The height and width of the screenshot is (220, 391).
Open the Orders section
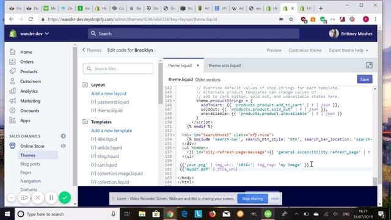pyautogui.click(x=27, y=62)
